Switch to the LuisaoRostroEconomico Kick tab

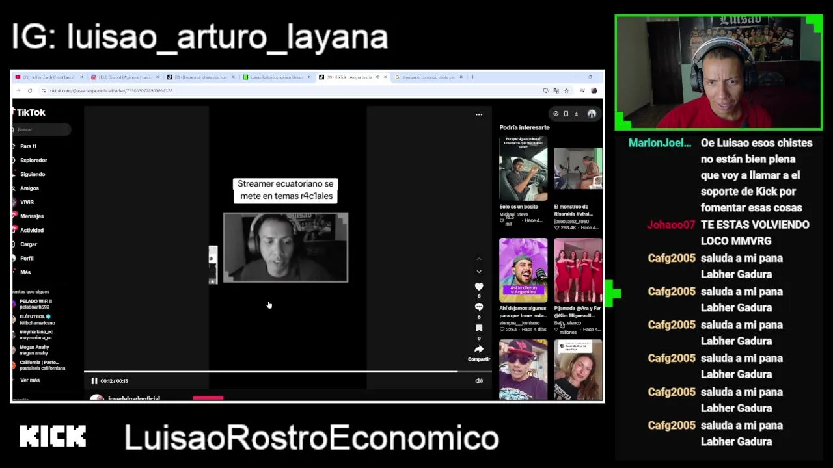tap(277, 77)
